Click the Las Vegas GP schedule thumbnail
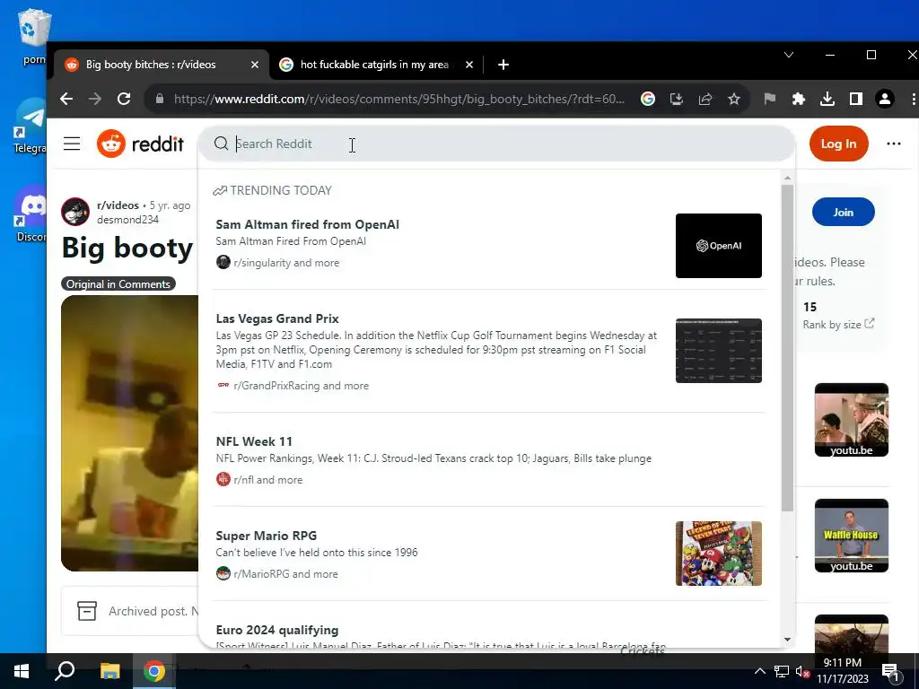919x689 pixels. 719,351
